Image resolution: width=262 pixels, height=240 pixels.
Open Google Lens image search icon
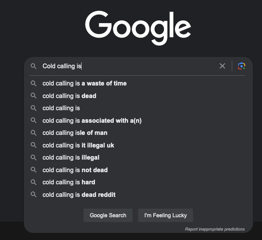coord(242,66)
